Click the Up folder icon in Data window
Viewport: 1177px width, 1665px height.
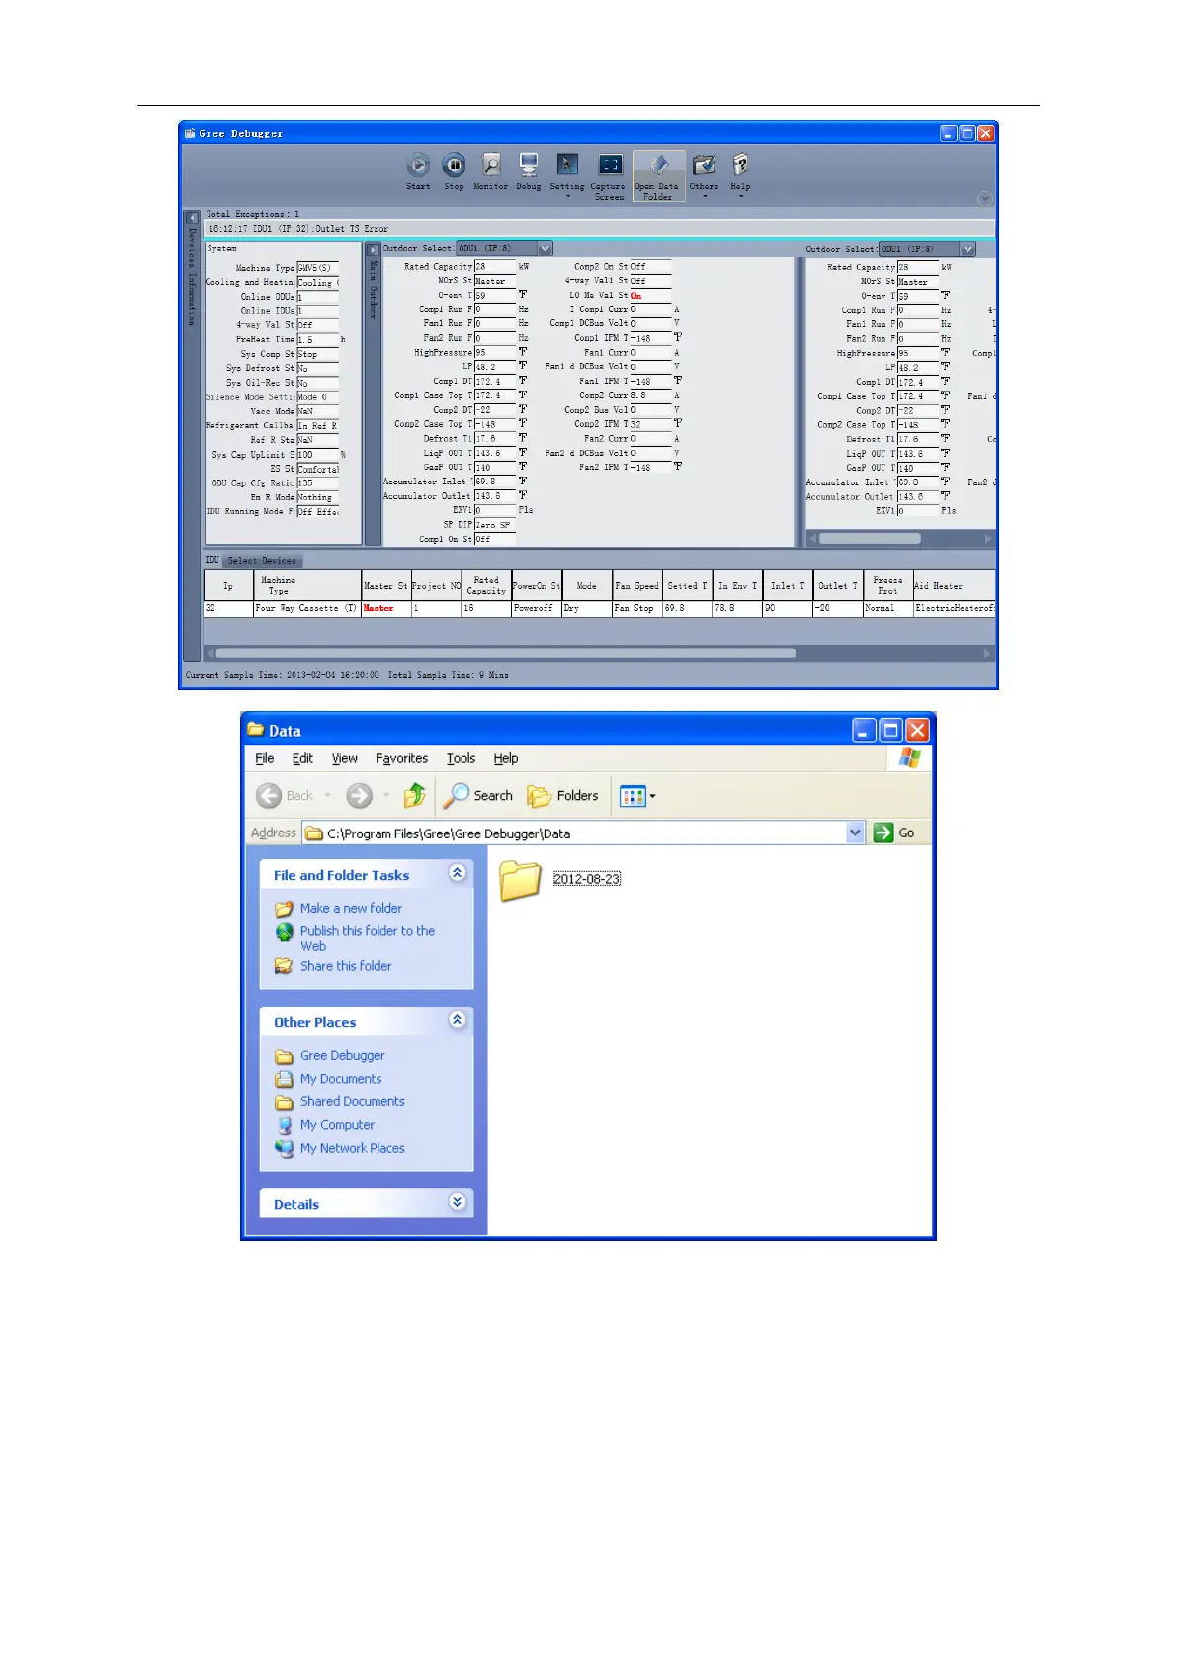(x=415, y=795)
